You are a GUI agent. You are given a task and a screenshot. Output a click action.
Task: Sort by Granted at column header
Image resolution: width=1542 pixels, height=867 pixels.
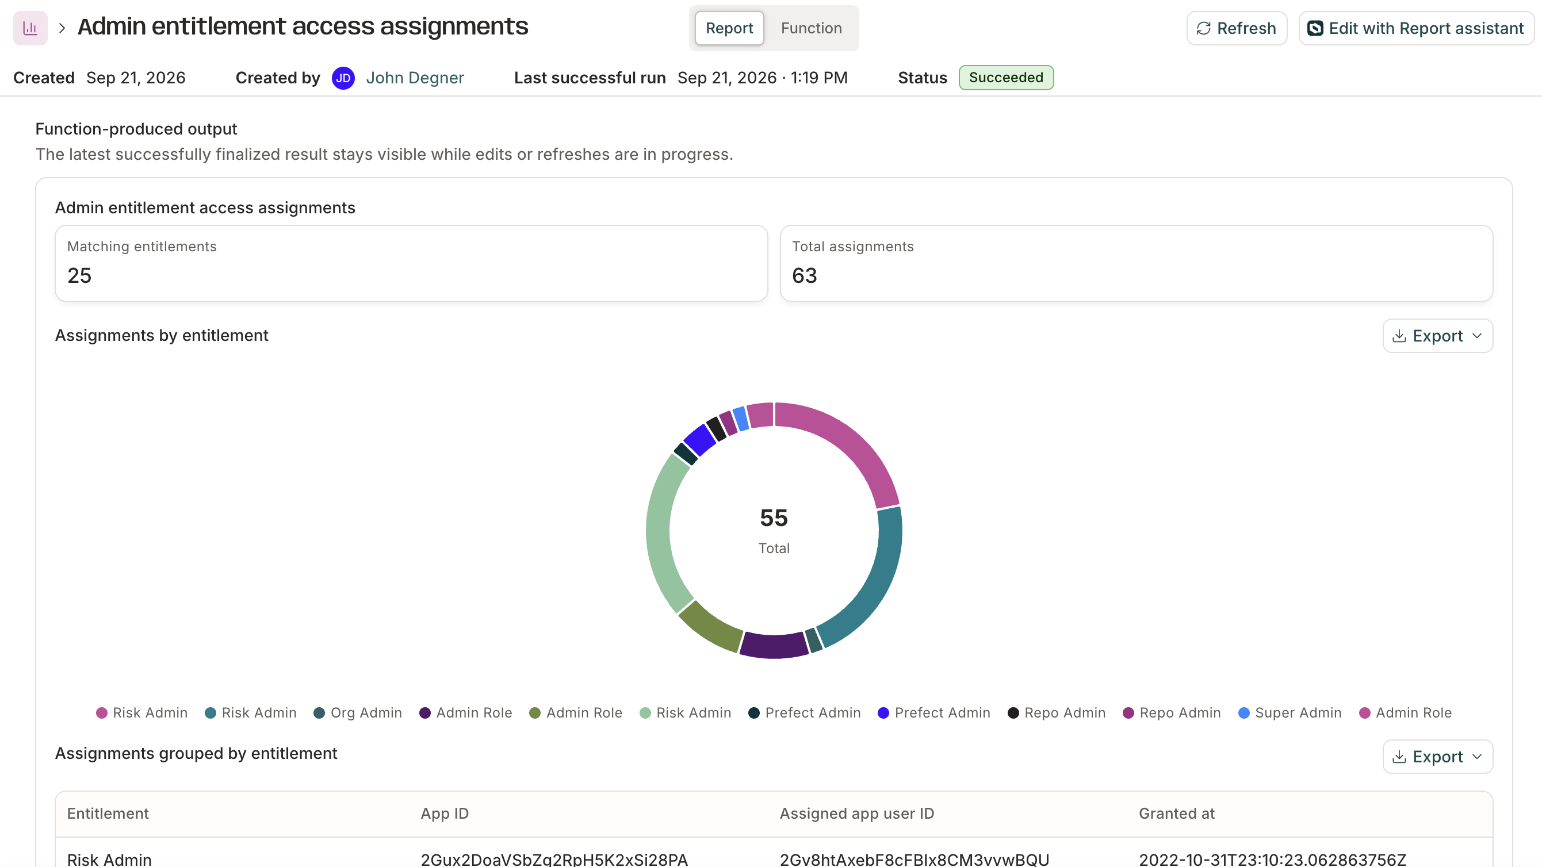click(1177, 814)
